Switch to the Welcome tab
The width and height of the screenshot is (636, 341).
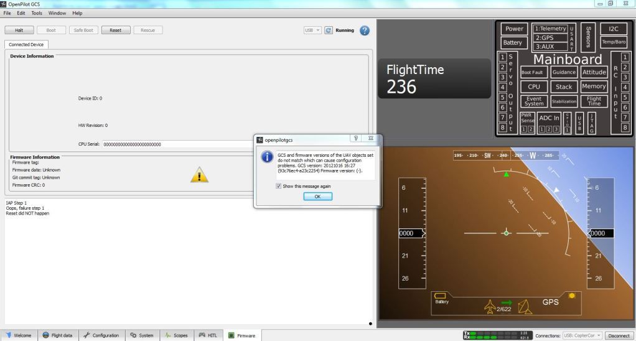coord(19,335)
